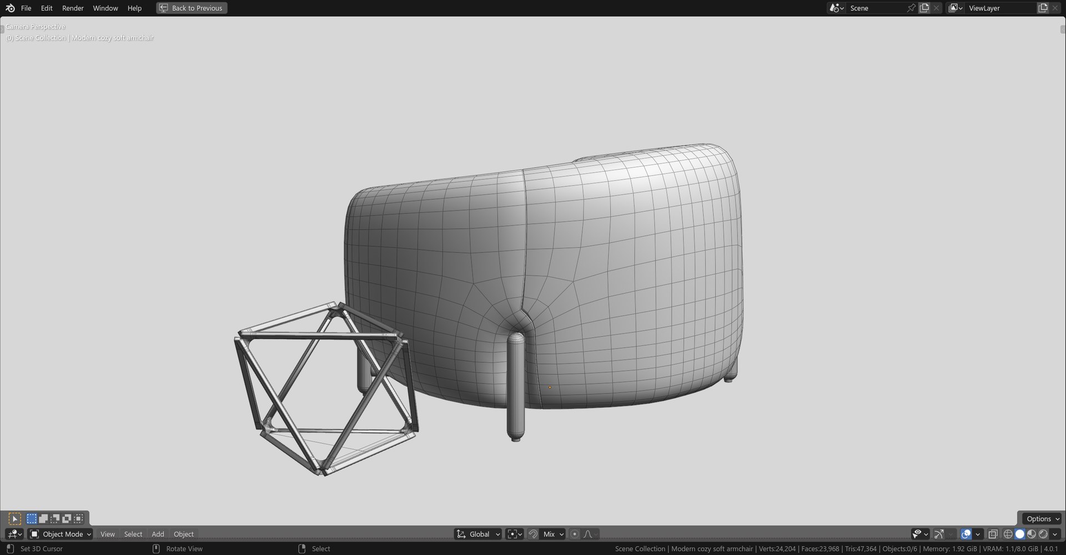Choose the intersect selection mode icon
The image size is (1066, 555).
pos(78,518)
